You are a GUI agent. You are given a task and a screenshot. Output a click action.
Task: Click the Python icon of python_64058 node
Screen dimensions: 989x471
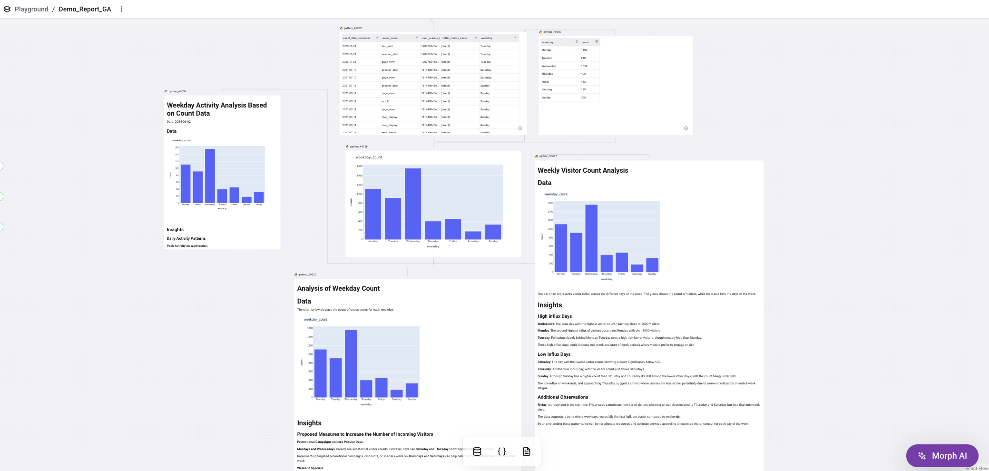(166, 91)
